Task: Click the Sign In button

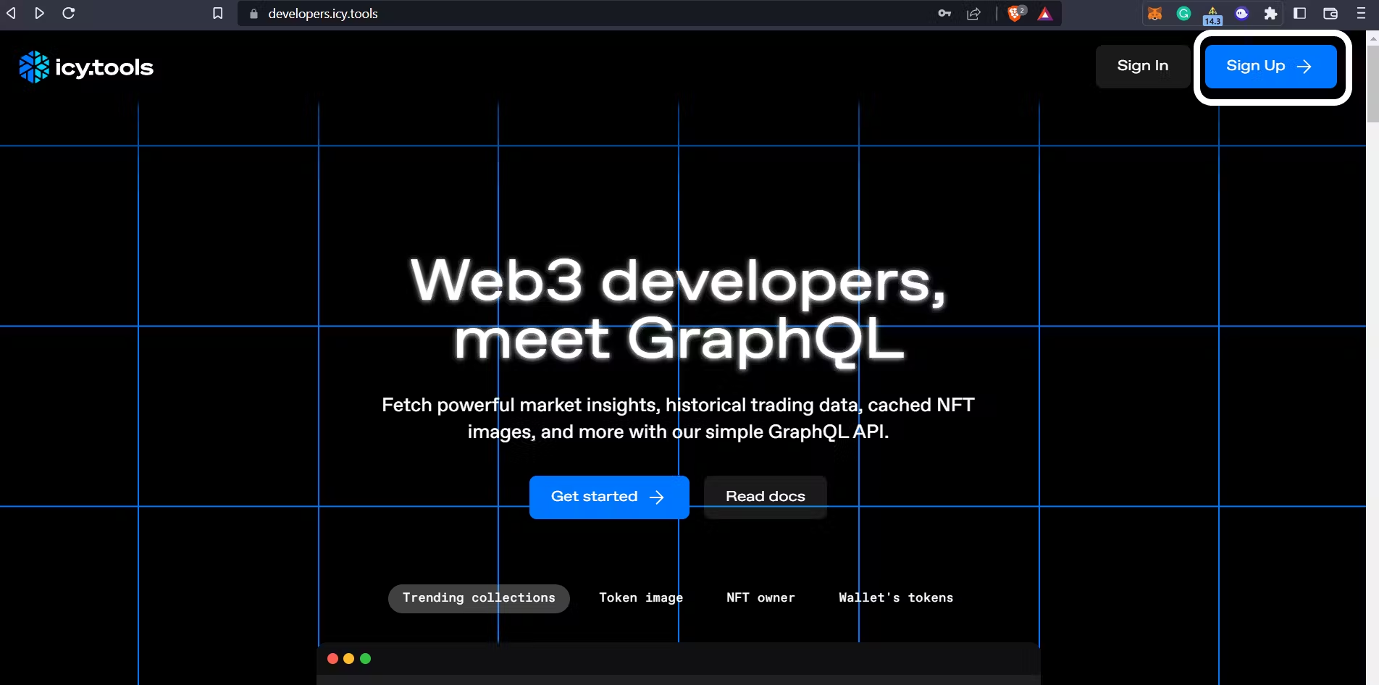Action: 1142,66
